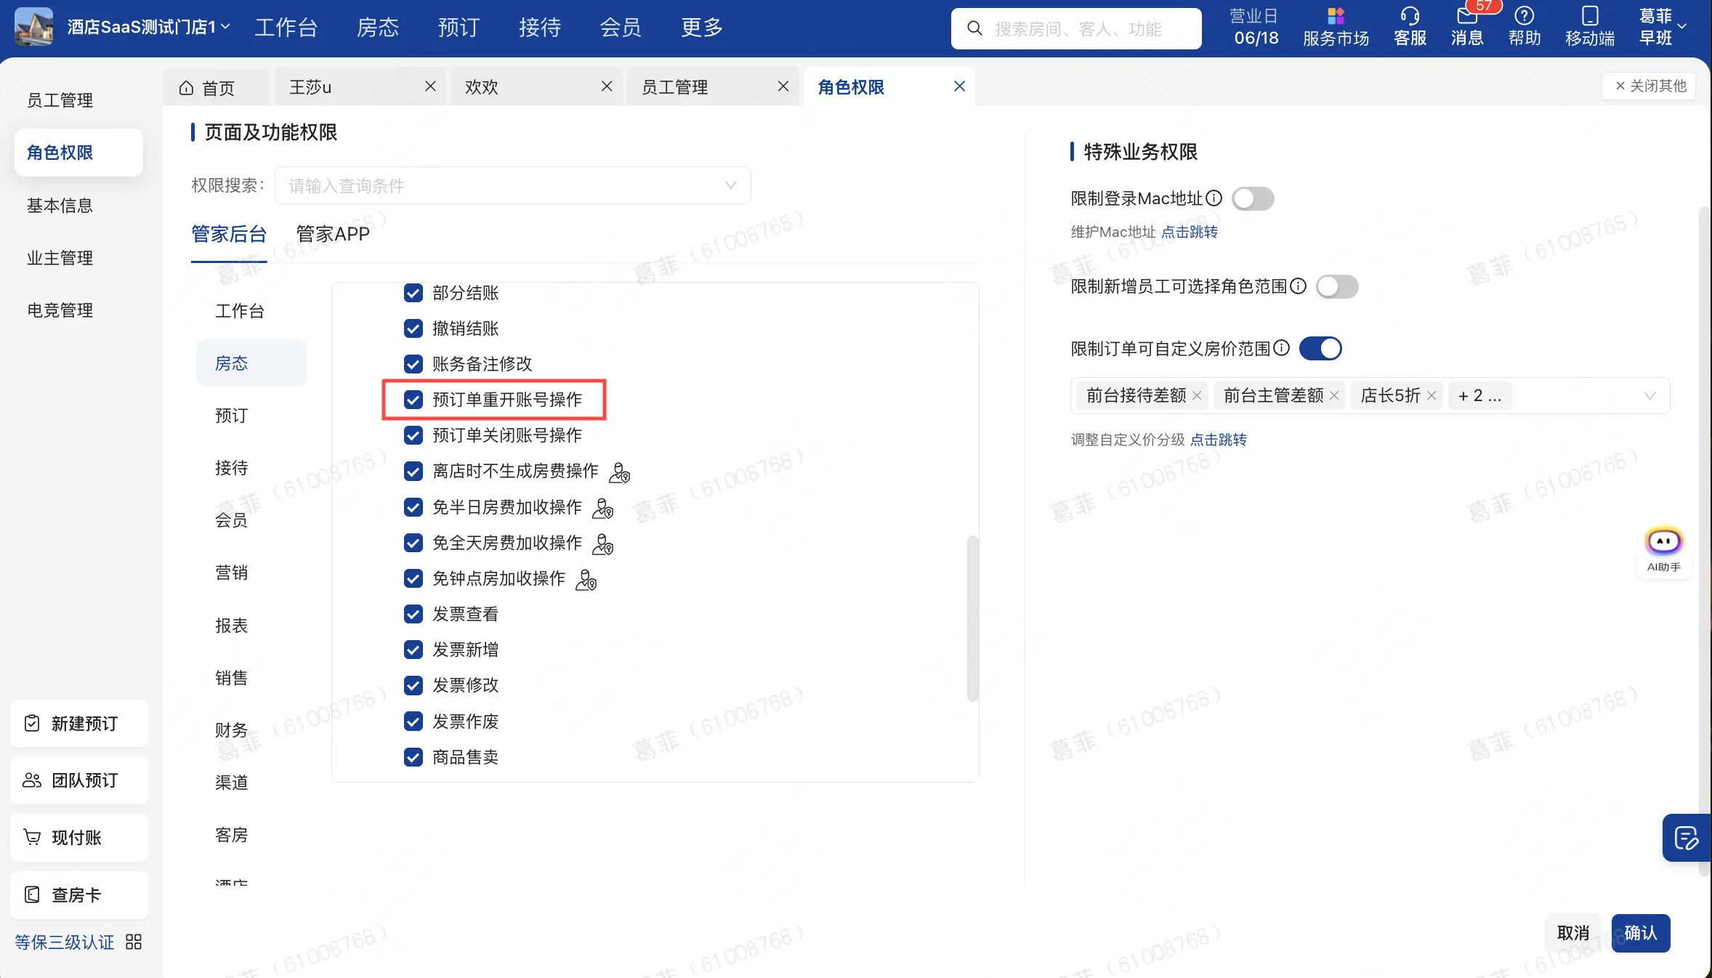This screenshot has height=978, width=1712.
Task: Open 工作台 in top navigation
Action: (x=286, y=27)
